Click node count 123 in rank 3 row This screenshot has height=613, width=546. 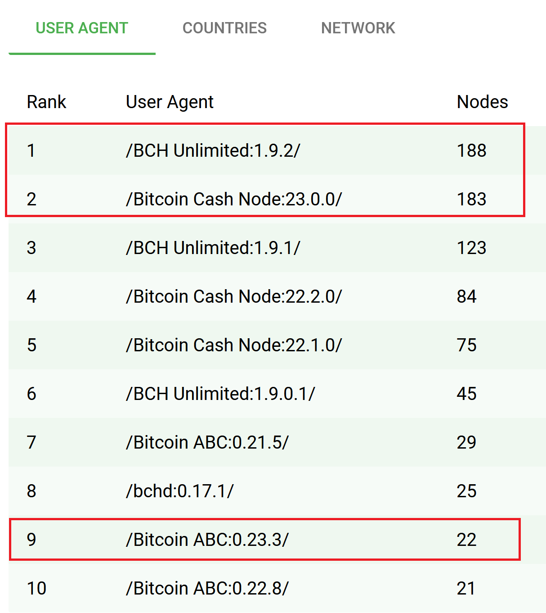[471, 248]
